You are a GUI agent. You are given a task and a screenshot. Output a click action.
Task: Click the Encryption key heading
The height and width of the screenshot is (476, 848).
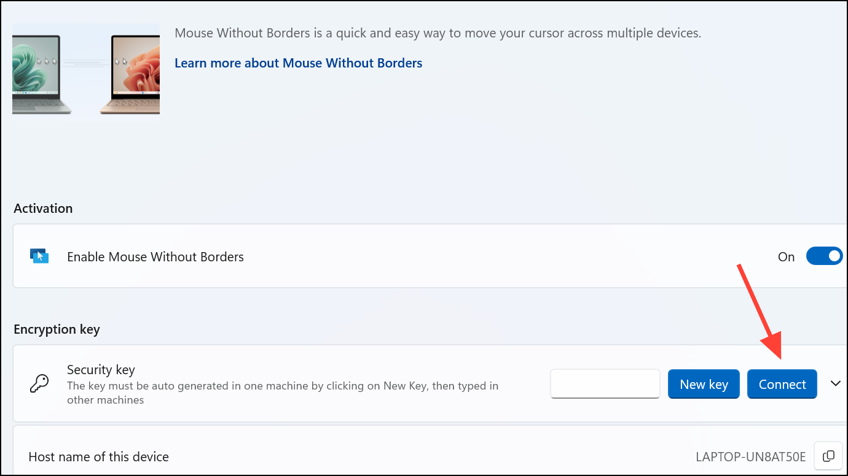[x=57, y=329]
